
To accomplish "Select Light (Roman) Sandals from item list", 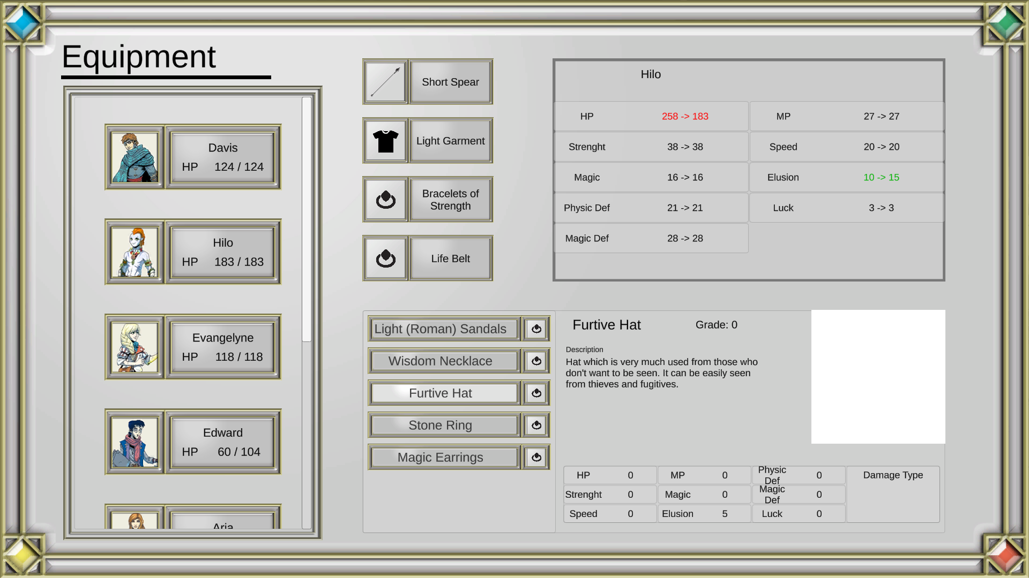I will (444, 329).
